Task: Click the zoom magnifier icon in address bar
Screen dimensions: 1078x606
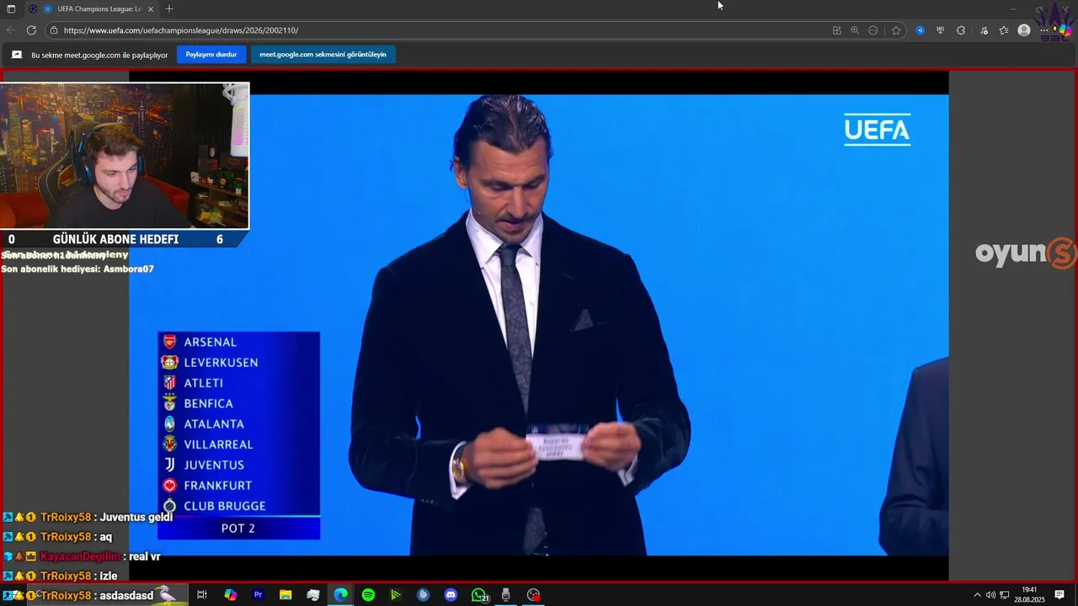Action: 855,30
